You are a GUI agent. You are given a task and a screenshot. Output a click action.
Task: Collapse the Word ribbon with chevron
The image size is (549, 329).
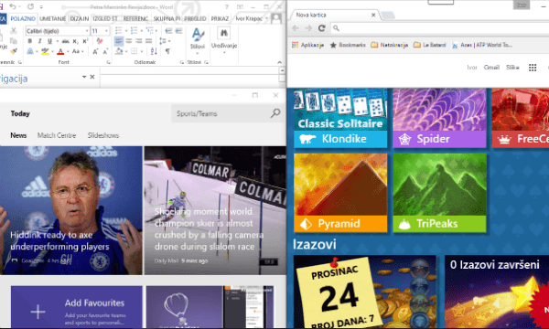pyautogui.click(x=279, y=62)
